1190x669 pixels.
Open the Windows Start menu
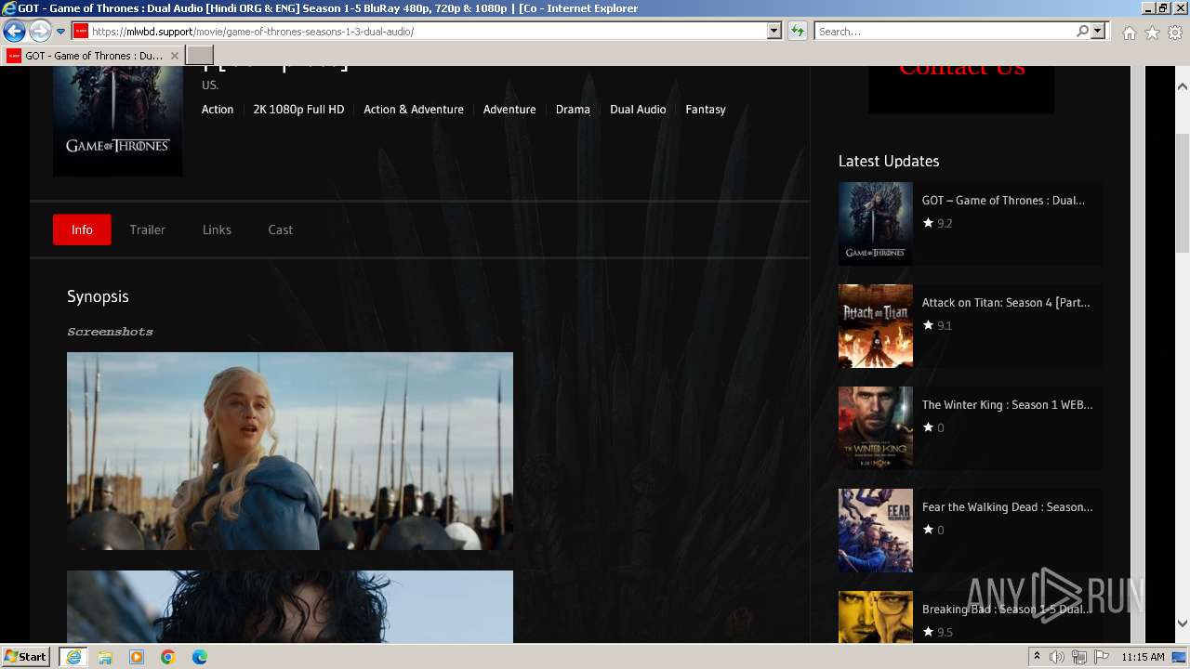point(26,657)
